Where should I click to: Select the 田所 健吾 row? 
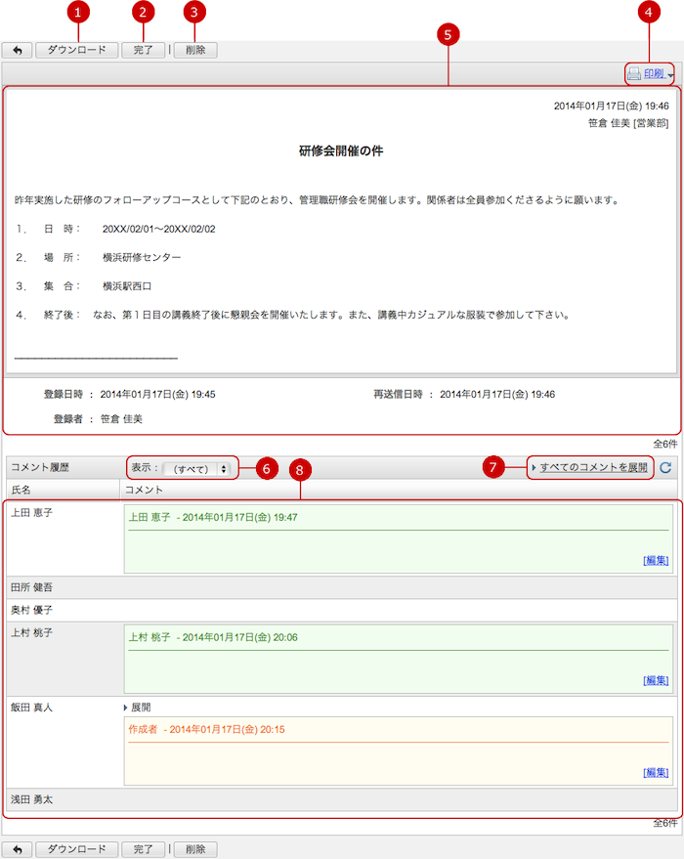pos(31,587)
